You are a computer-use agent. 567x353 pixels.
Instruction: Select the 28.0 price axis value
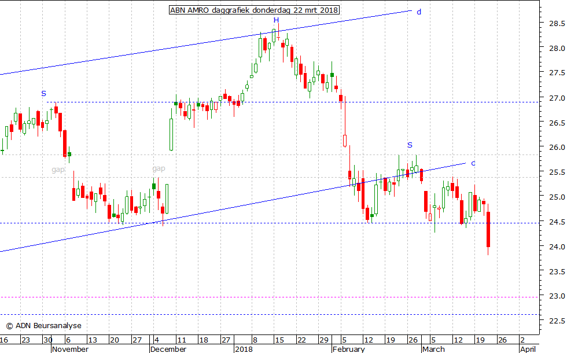click(557, 48)
